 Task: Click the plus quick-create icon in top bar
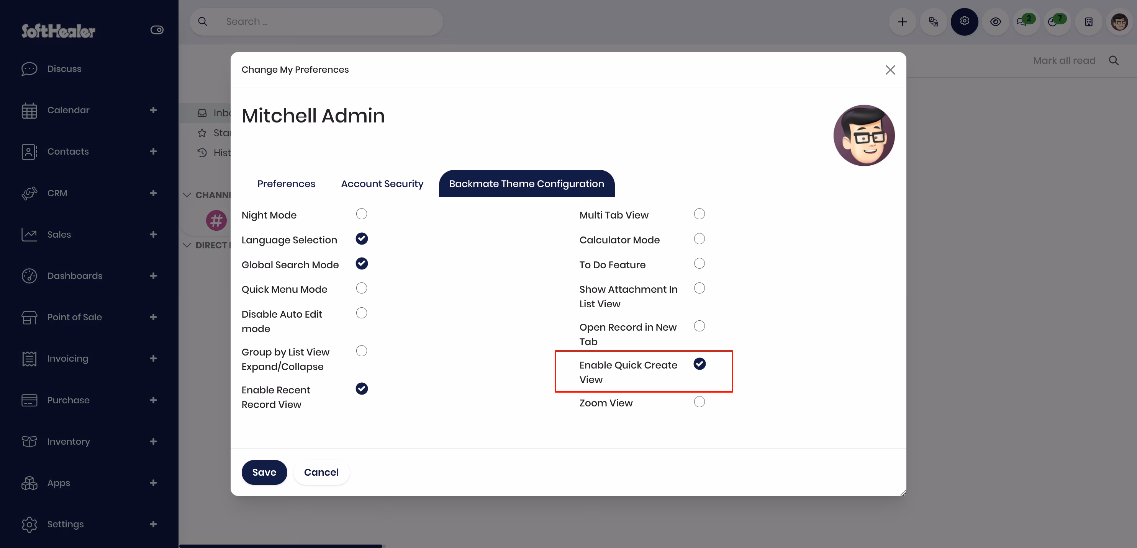(x=902, y=21)
